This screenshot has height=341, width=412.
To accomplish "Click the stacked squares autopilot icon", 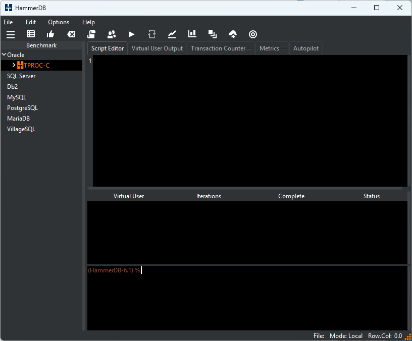I will click(x=213, y=34).
